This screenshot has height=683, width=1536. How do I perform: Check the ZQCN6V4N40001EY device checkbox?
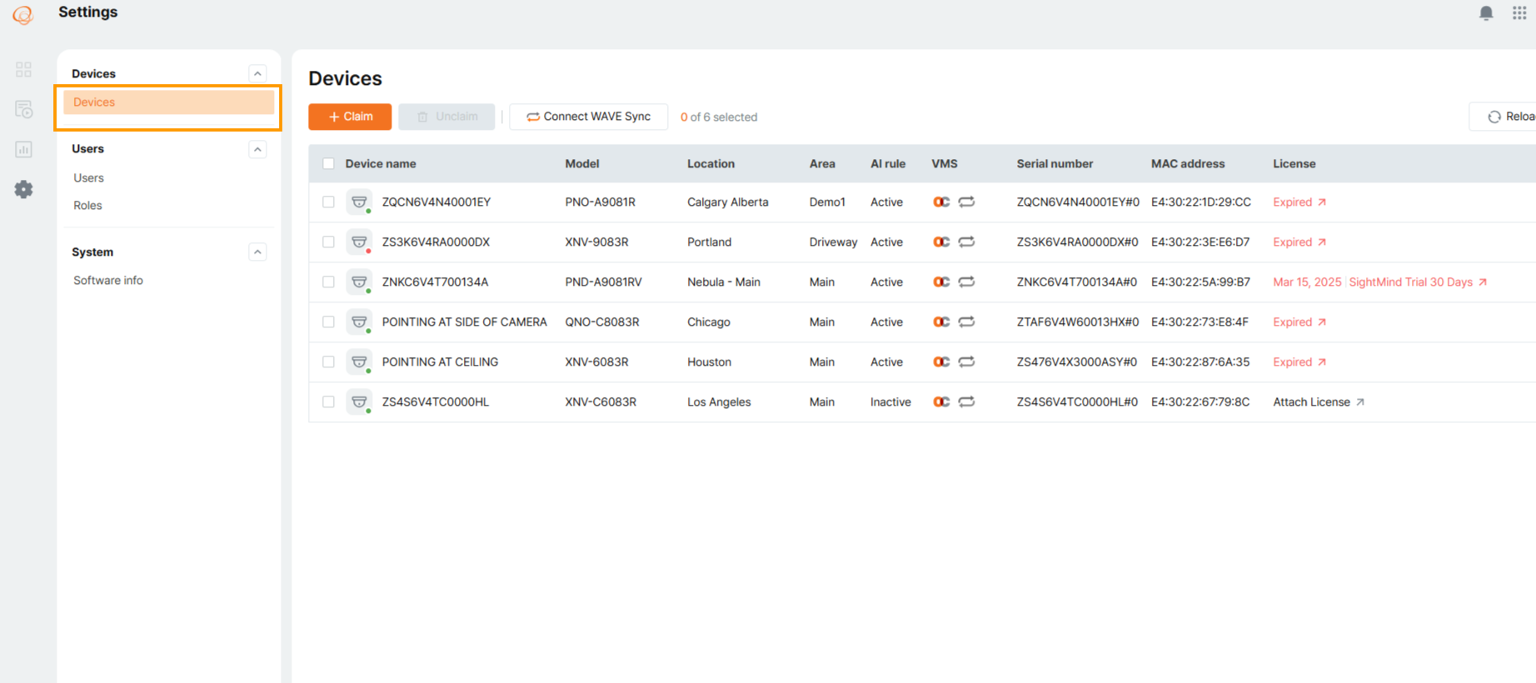tap(328, 202)
